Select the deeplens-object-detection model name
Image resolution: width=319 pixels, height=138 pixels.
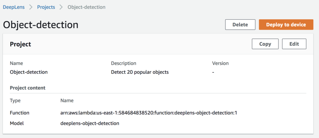click(90, 123)
